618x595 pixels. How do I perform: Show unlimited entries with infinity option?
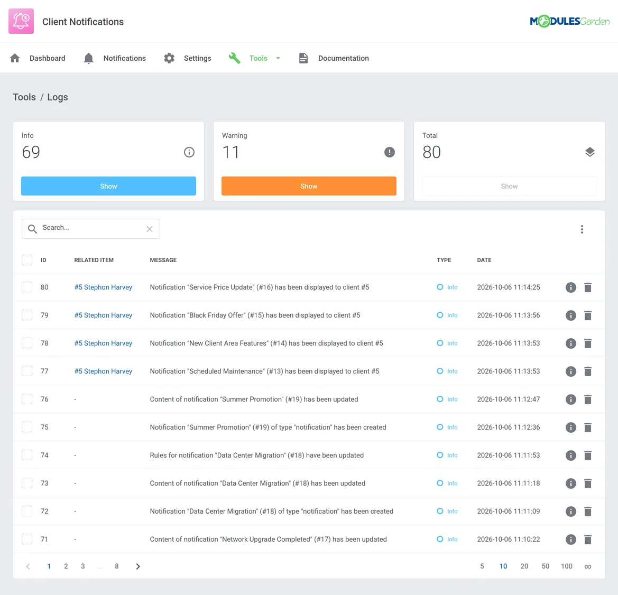click(x=588, y=566)
